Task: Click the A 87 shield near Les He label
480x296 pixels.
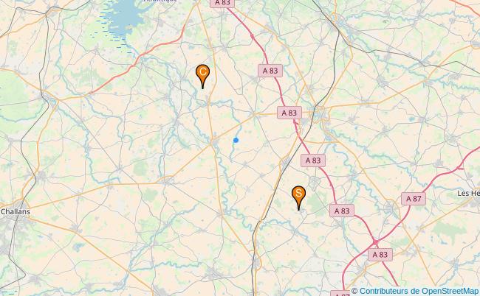Action: coord(414,199)
